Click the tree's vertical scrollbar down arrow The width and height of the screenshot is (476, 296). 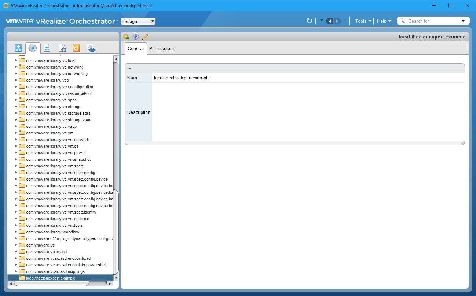[x=116, y=278]
